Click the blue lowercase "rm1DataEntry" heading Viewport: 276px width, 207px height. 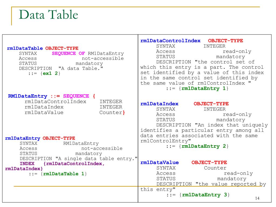pyautogui.click(x=23, y=138)
